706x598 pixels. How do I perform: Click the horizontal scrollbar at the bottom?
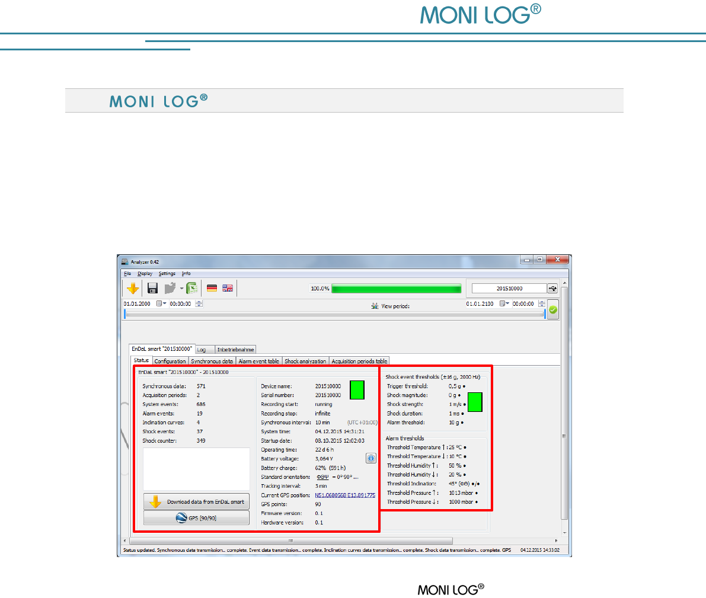(x=290, y=541)
